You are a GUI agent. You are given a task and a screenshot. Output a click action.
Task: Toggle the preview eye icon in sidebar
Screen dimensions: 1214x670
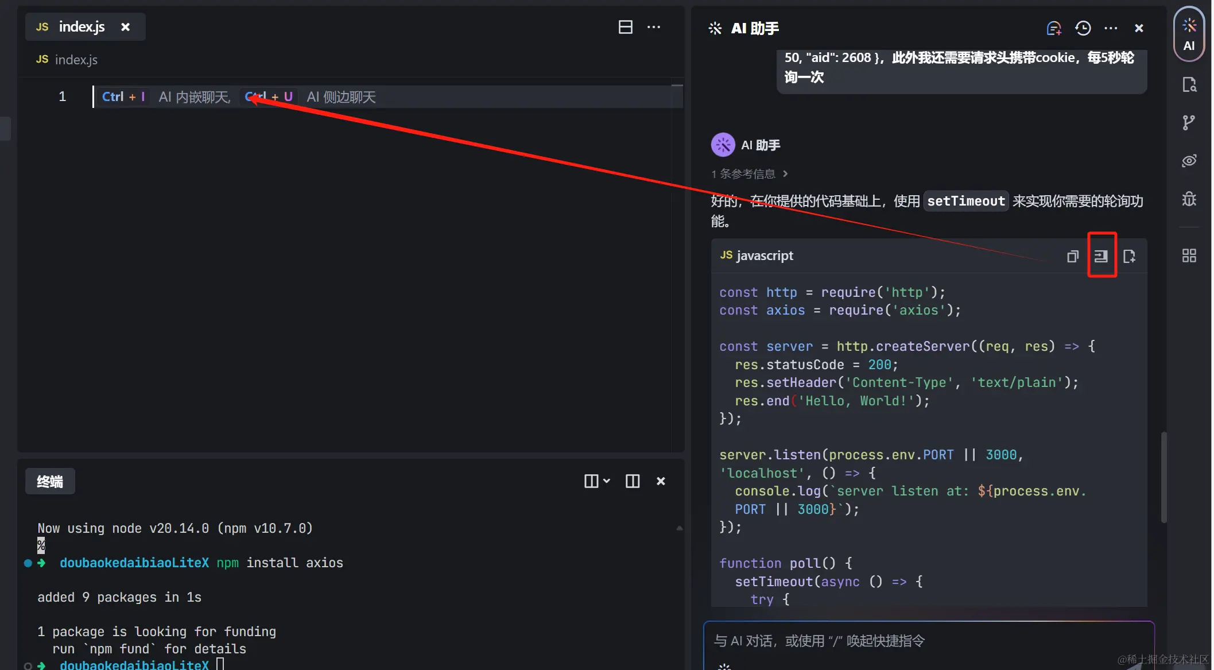(x=1189, y=161)
